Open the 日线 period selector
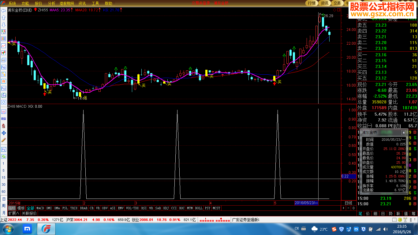The image size is (418, 235). [349, 203]
